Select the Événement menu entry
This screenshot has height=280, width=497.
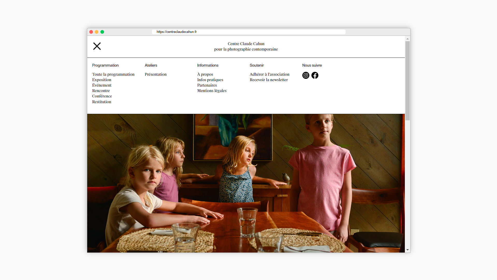pyautogui.click(x=102, y=85)
